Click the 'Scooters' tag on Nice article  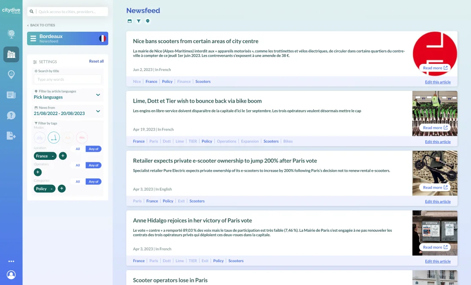(203, 82)
